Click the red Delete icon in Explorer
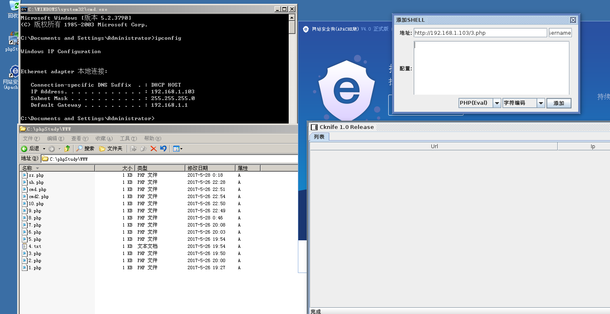Viewport: 610px width, 314px height. (x=154, y=149)
